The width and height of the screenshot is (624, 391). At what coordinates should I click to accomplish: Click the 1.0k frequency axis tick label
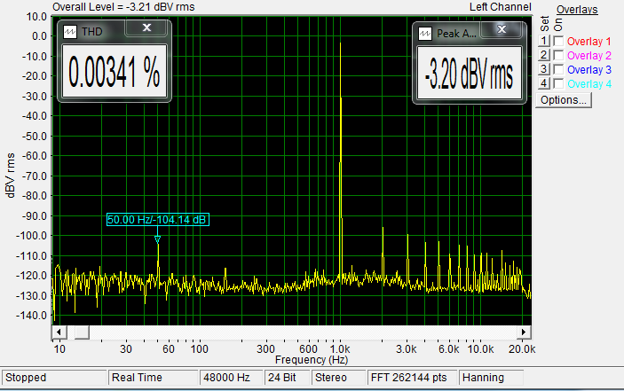(340, 349)
